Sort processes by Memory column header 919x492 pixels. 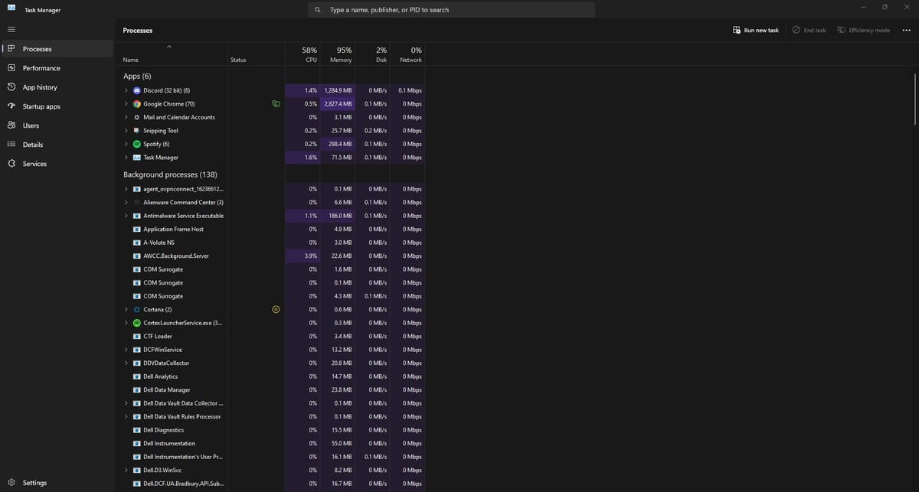click(340, 54)
